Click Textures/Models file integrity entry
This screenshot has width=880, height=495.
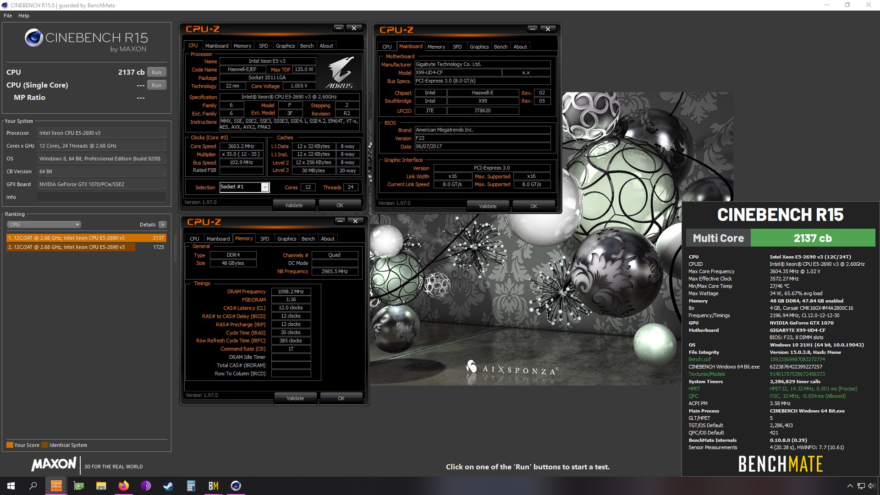tap(707, 374)
